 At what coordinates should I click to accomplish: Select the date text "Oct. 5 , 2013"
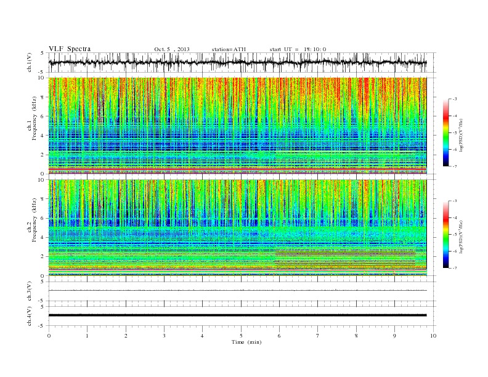tap(171, 49)
